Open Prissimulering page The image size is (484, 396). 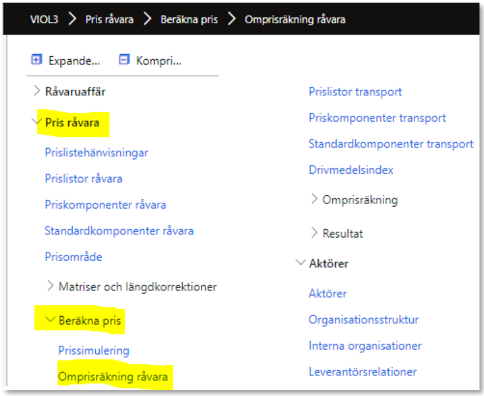(94, 351)
